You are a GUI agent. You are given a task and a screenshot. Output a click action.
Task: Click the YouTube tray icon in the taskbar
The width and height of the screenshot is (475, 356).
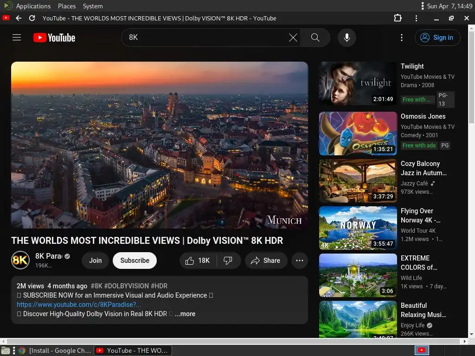[421, 350]
